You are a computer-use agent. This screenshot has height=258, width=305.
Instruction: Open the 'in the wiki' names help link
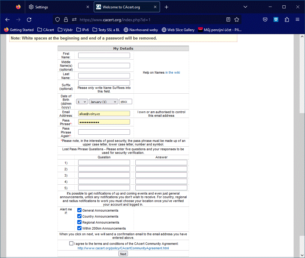[x=173, y=72]
